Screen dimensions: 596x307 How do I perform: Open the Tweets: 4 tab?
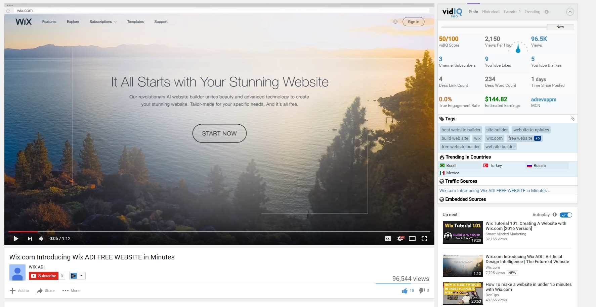tap(512, 12)
